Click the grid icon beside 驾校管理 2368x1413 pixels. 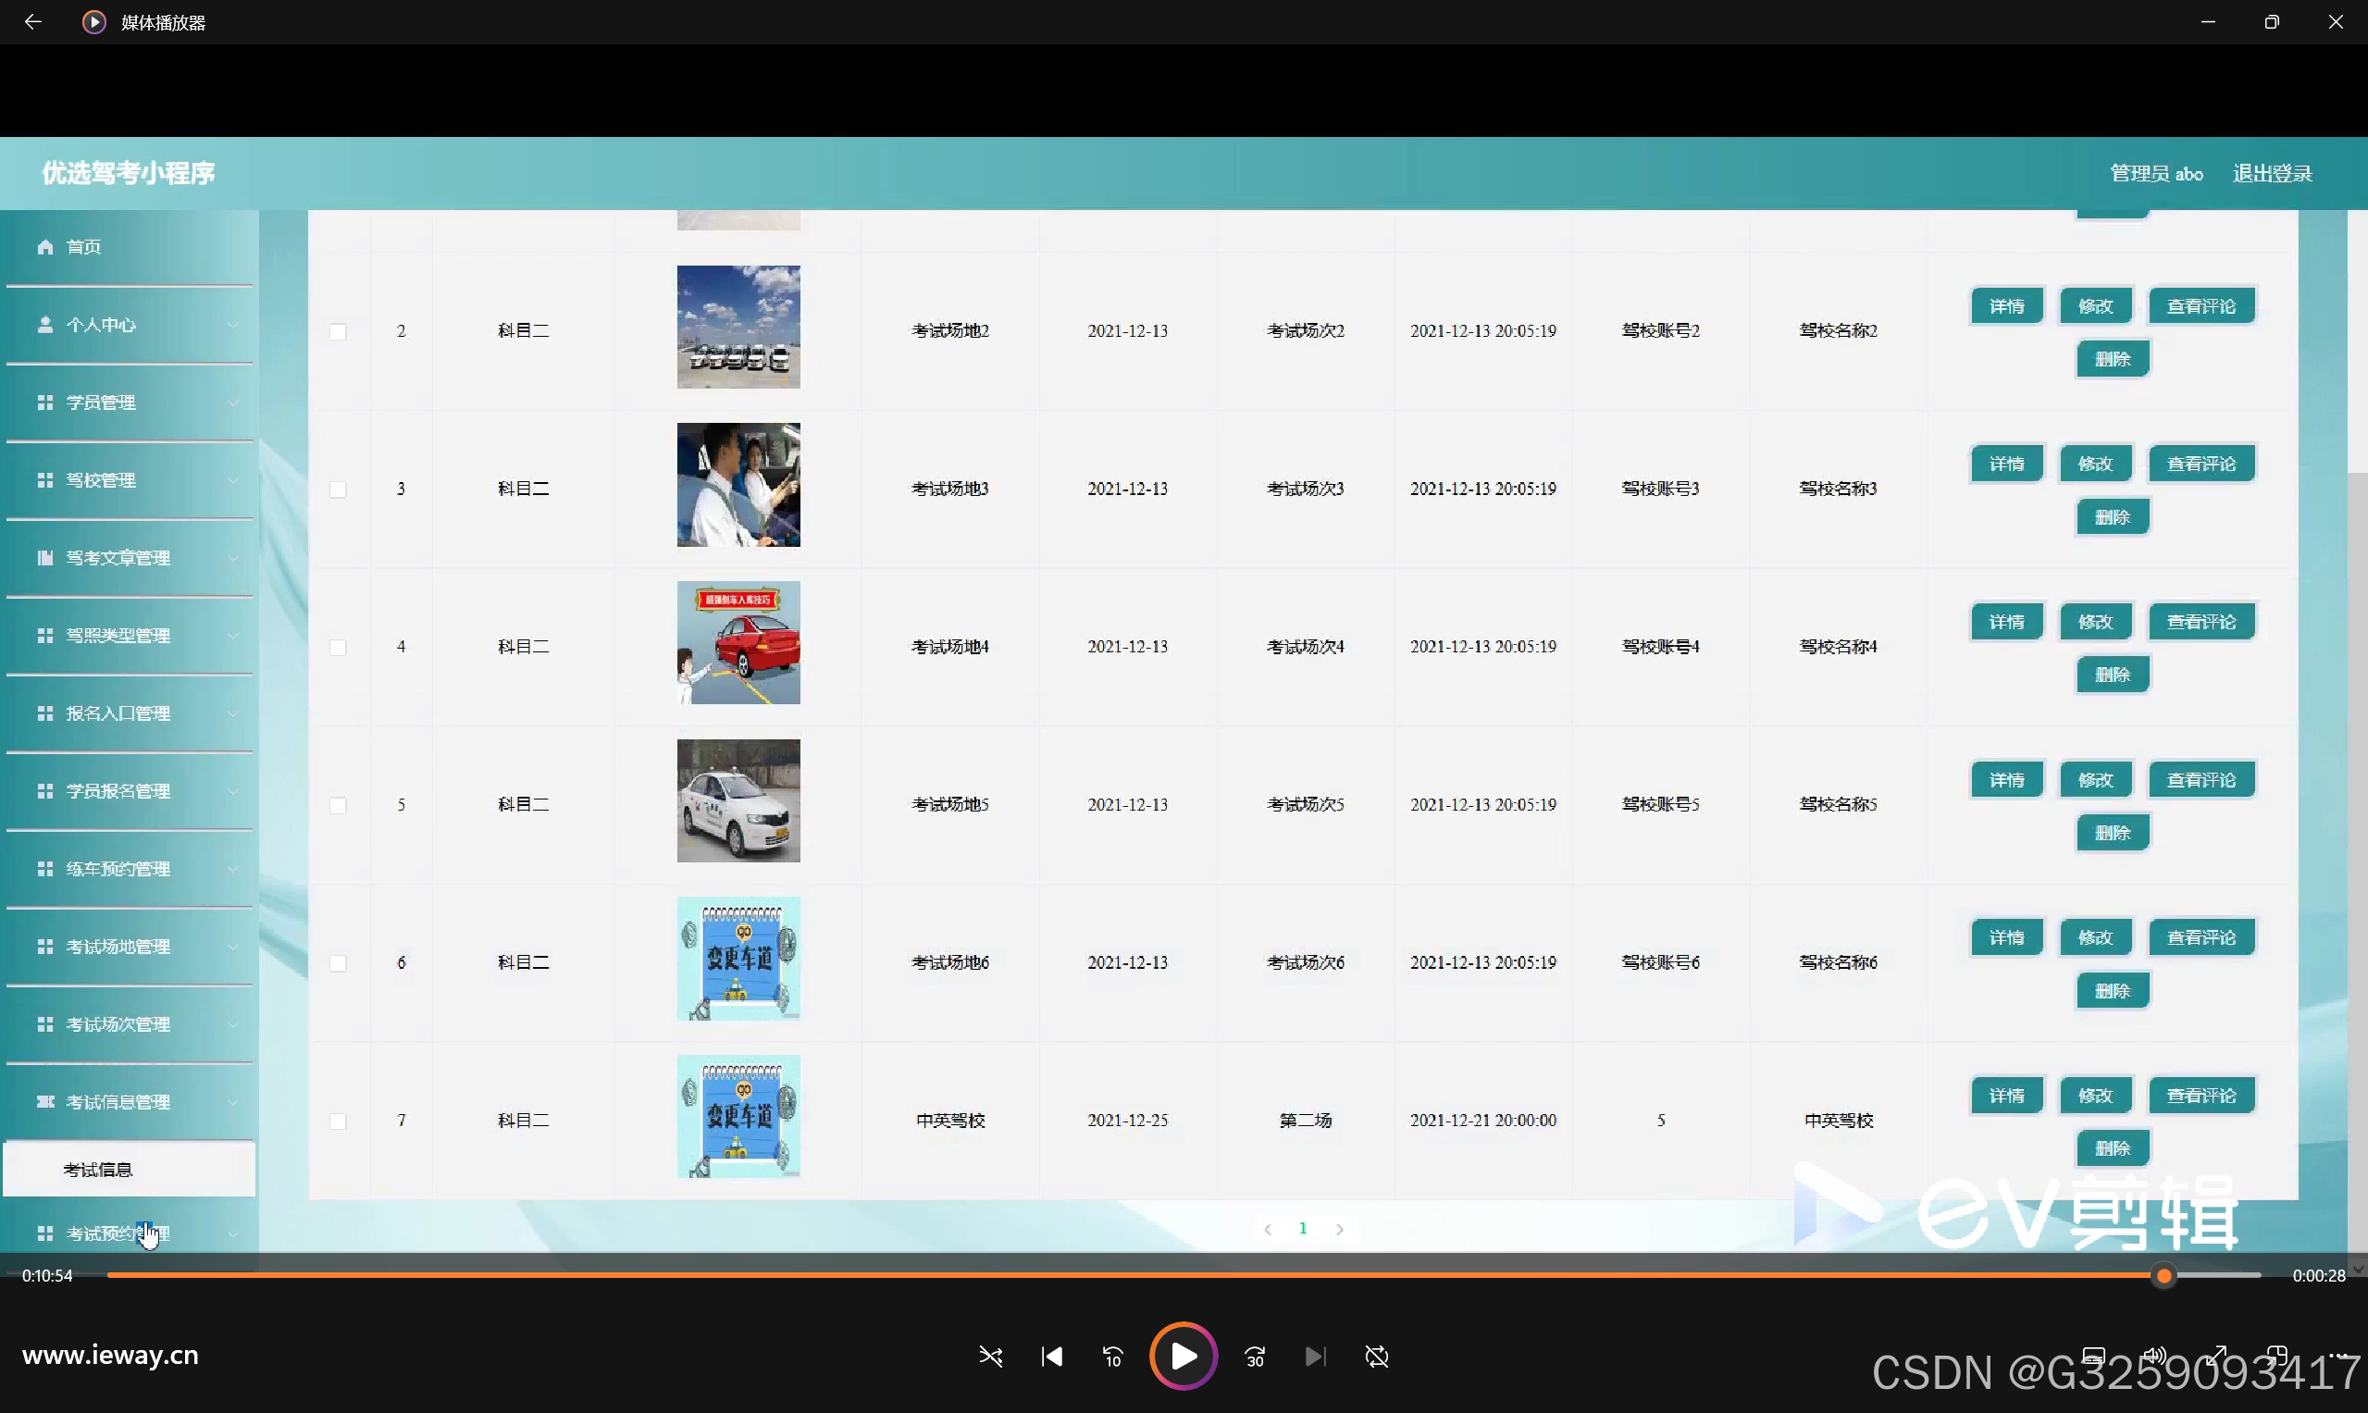[x=44, y=480]
